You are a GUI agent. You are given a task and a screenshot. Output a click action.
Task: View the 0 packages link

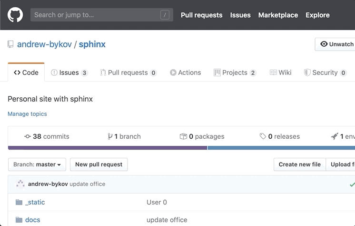[202, 136]
